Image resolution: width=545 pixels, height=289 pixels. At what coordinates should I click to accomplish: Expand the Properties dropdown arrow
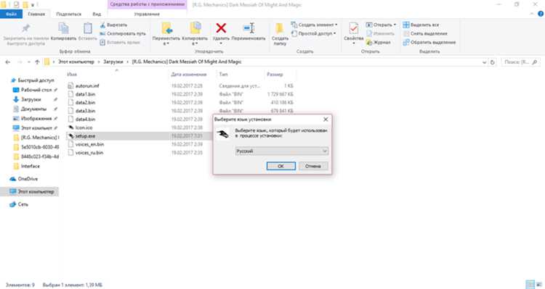point(353,43)
